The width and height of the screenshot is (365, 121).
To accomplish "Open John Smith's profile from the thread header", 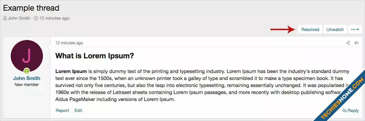I will click(19, 18).
